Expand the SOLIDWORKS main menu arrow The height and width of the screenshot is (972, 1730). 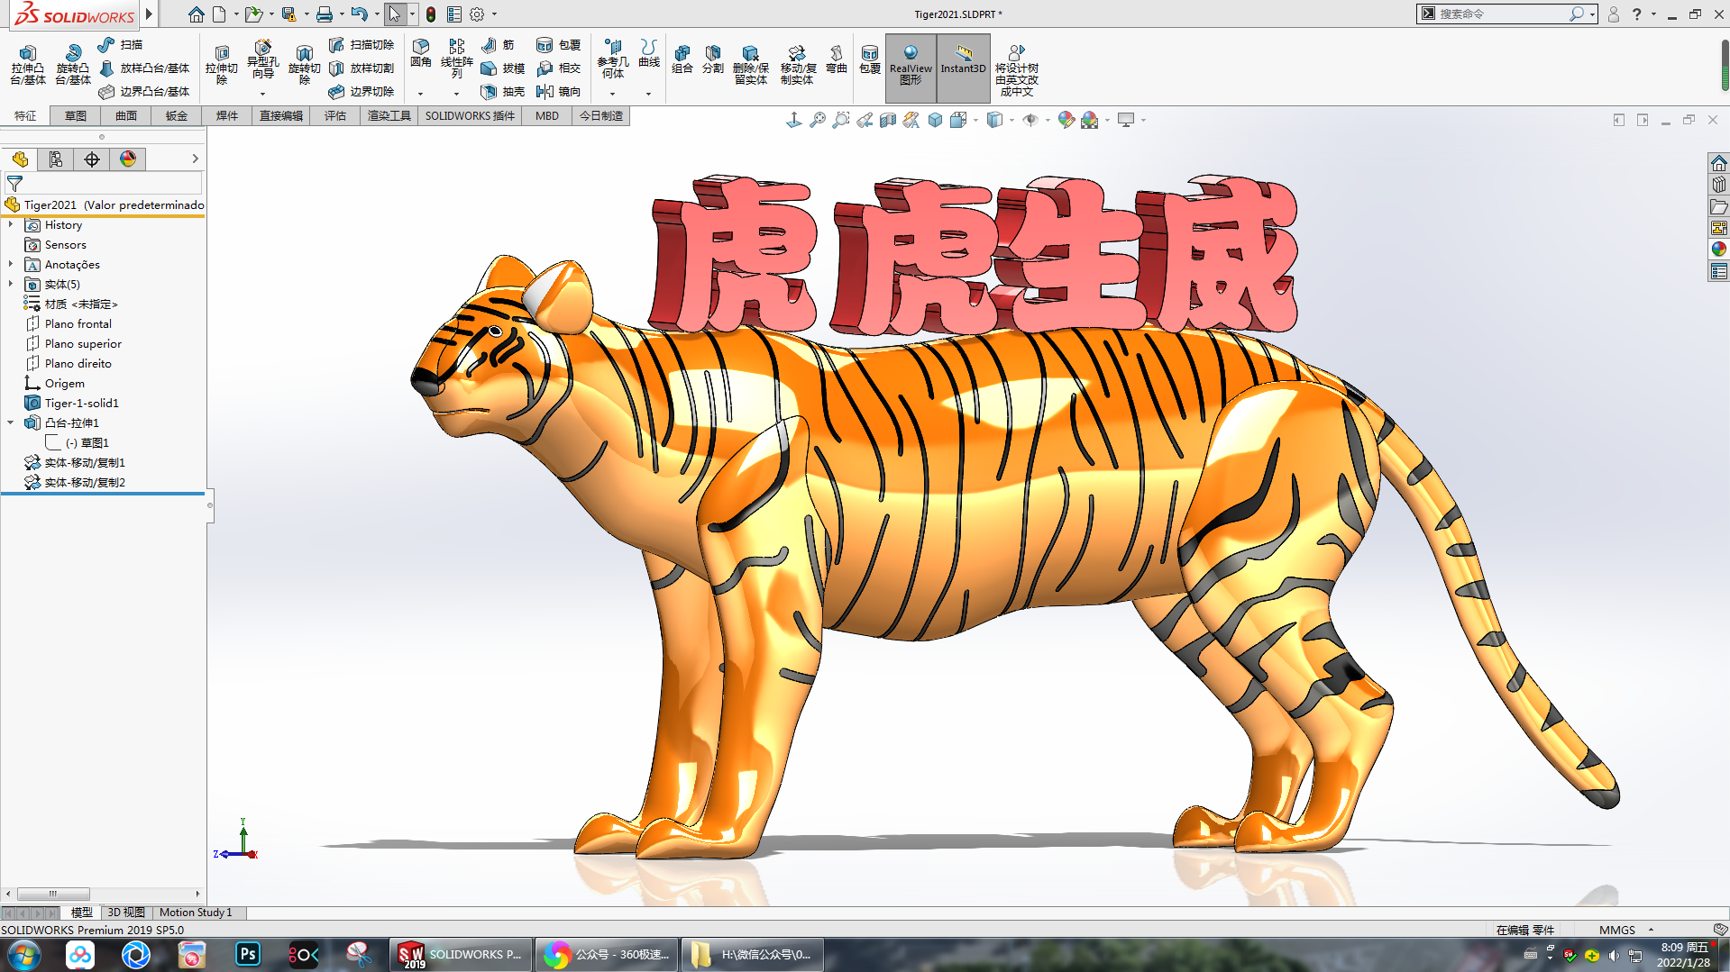(150, 14)
